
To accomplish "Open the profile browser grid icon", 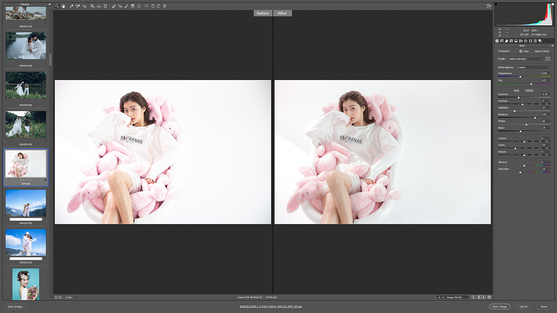I will click(x=547, y=59).
